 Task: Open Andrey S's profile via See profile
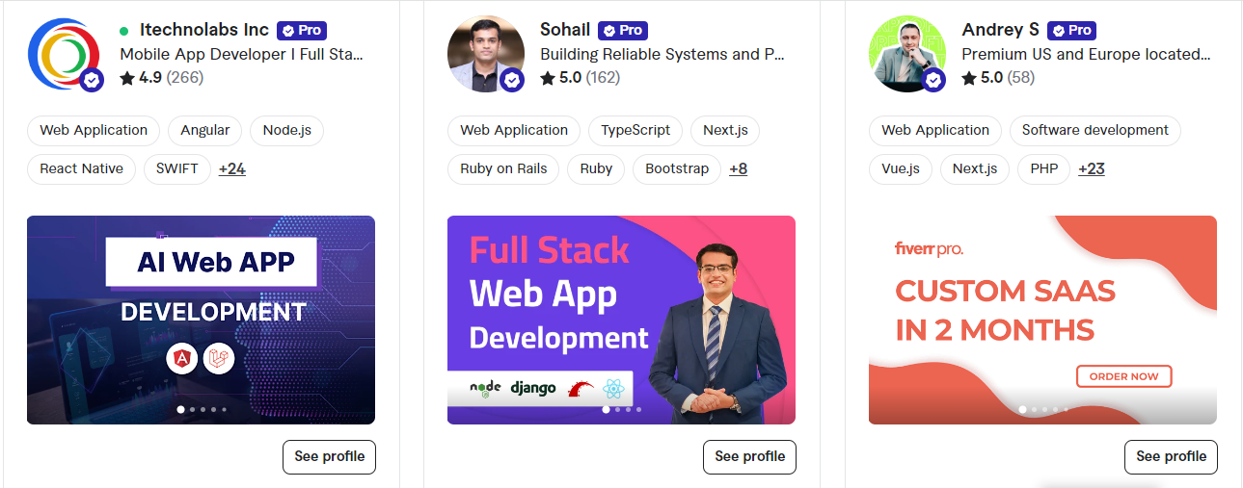coord(1171,456)
